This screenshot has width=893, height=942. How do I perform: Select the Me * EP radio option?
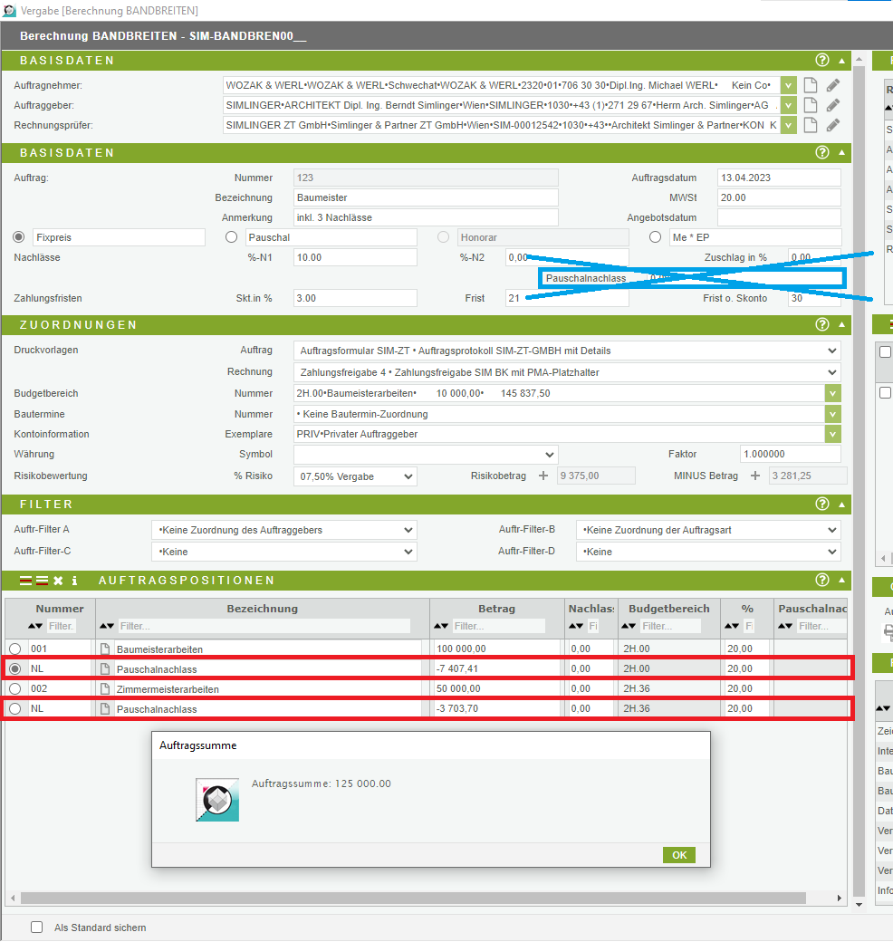click(655, 237)
